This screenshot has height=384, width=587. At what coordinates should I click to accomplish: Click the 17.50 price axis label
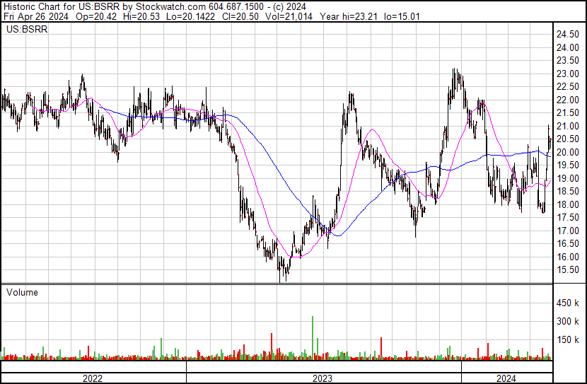click(567, 217)
